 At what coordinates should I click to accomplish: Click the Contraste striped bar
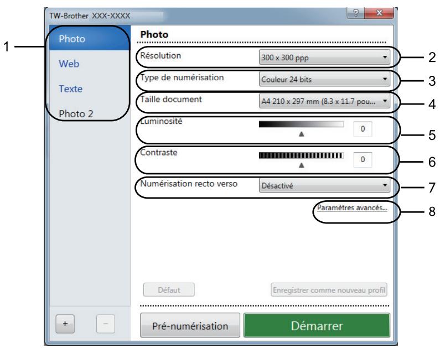tap(302, 155)
